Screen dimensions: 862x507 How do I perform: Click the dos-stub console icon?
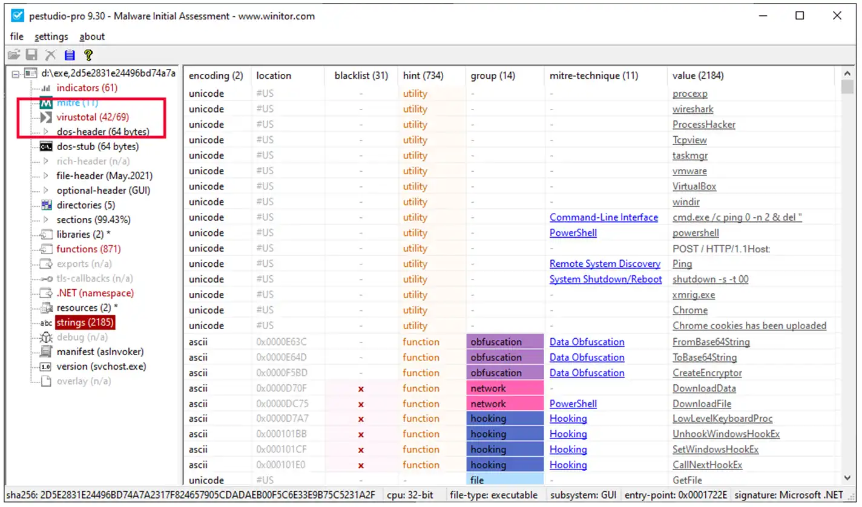(x=46, y=146)
